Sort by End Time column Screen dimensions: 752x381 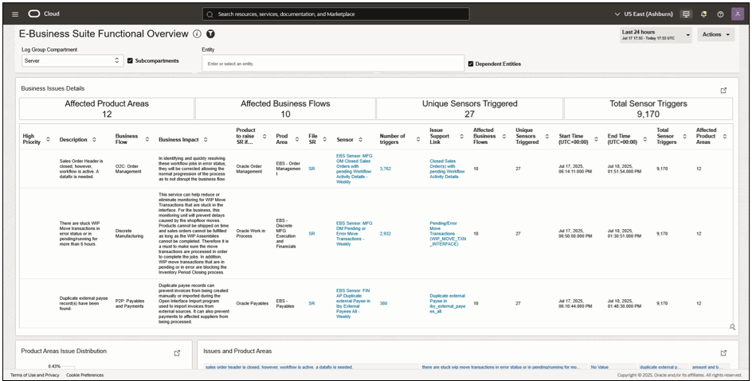point(644,139)
